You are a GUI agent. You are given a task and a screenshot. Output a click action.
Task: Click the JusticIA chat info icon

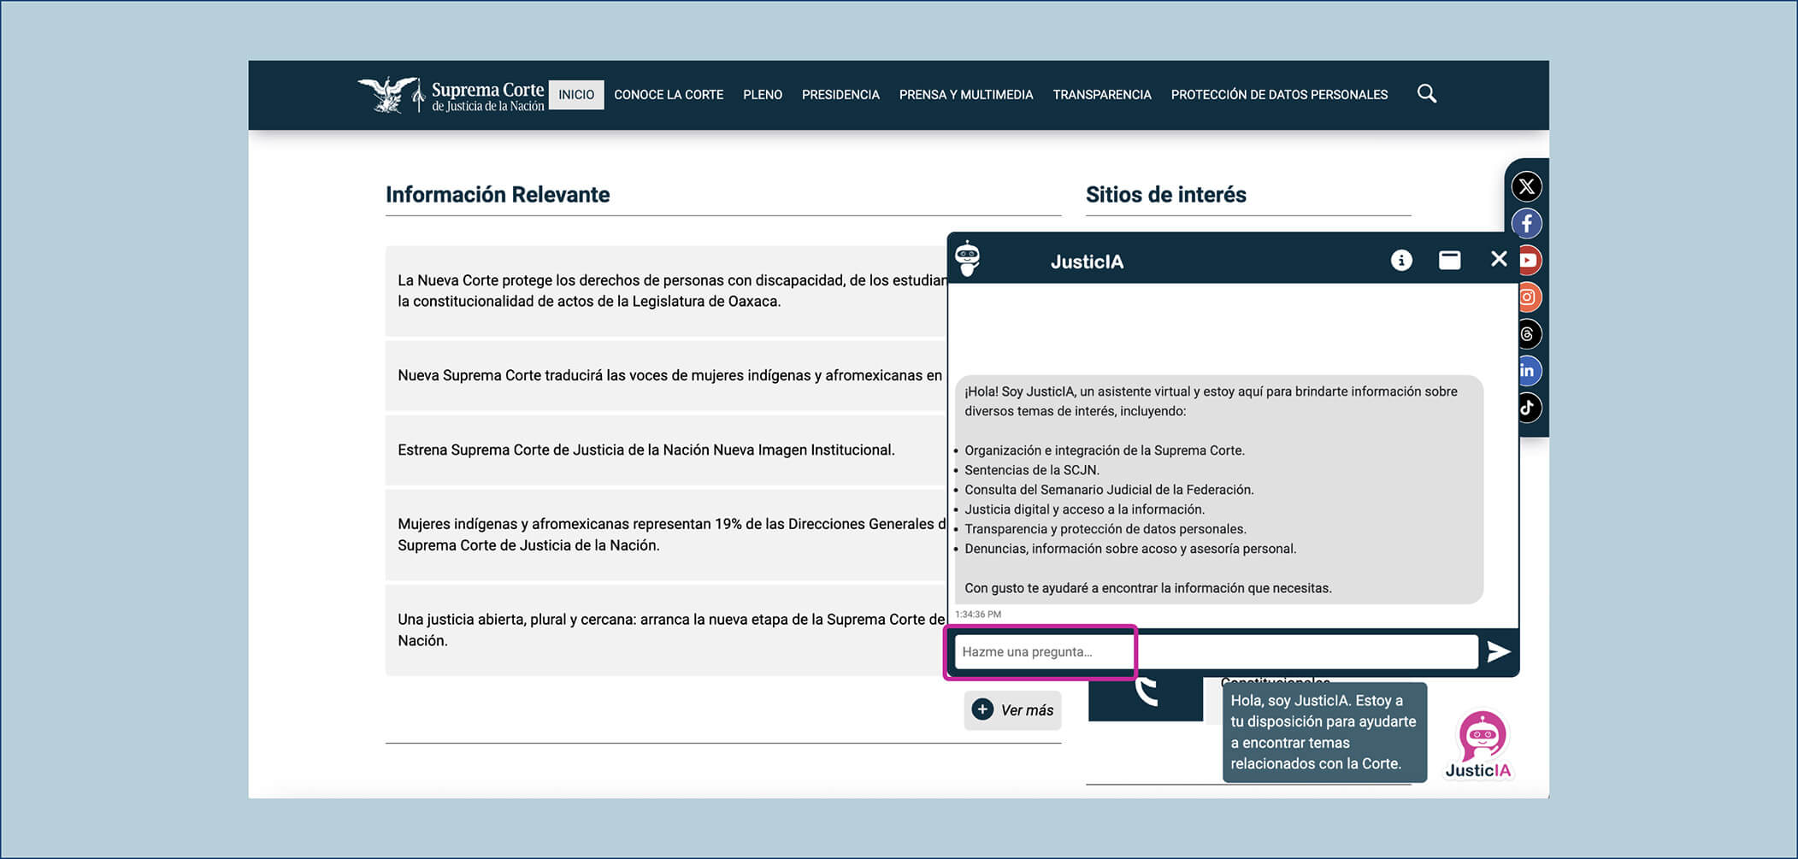(x=1400, y=261)
